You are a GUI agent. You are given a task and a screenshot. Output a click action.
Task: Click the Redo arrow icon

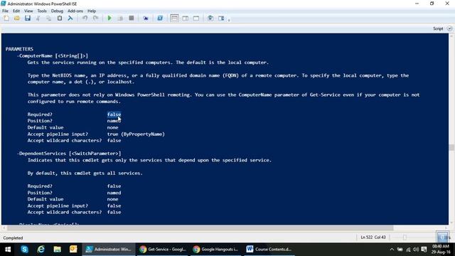coord(95,18)
